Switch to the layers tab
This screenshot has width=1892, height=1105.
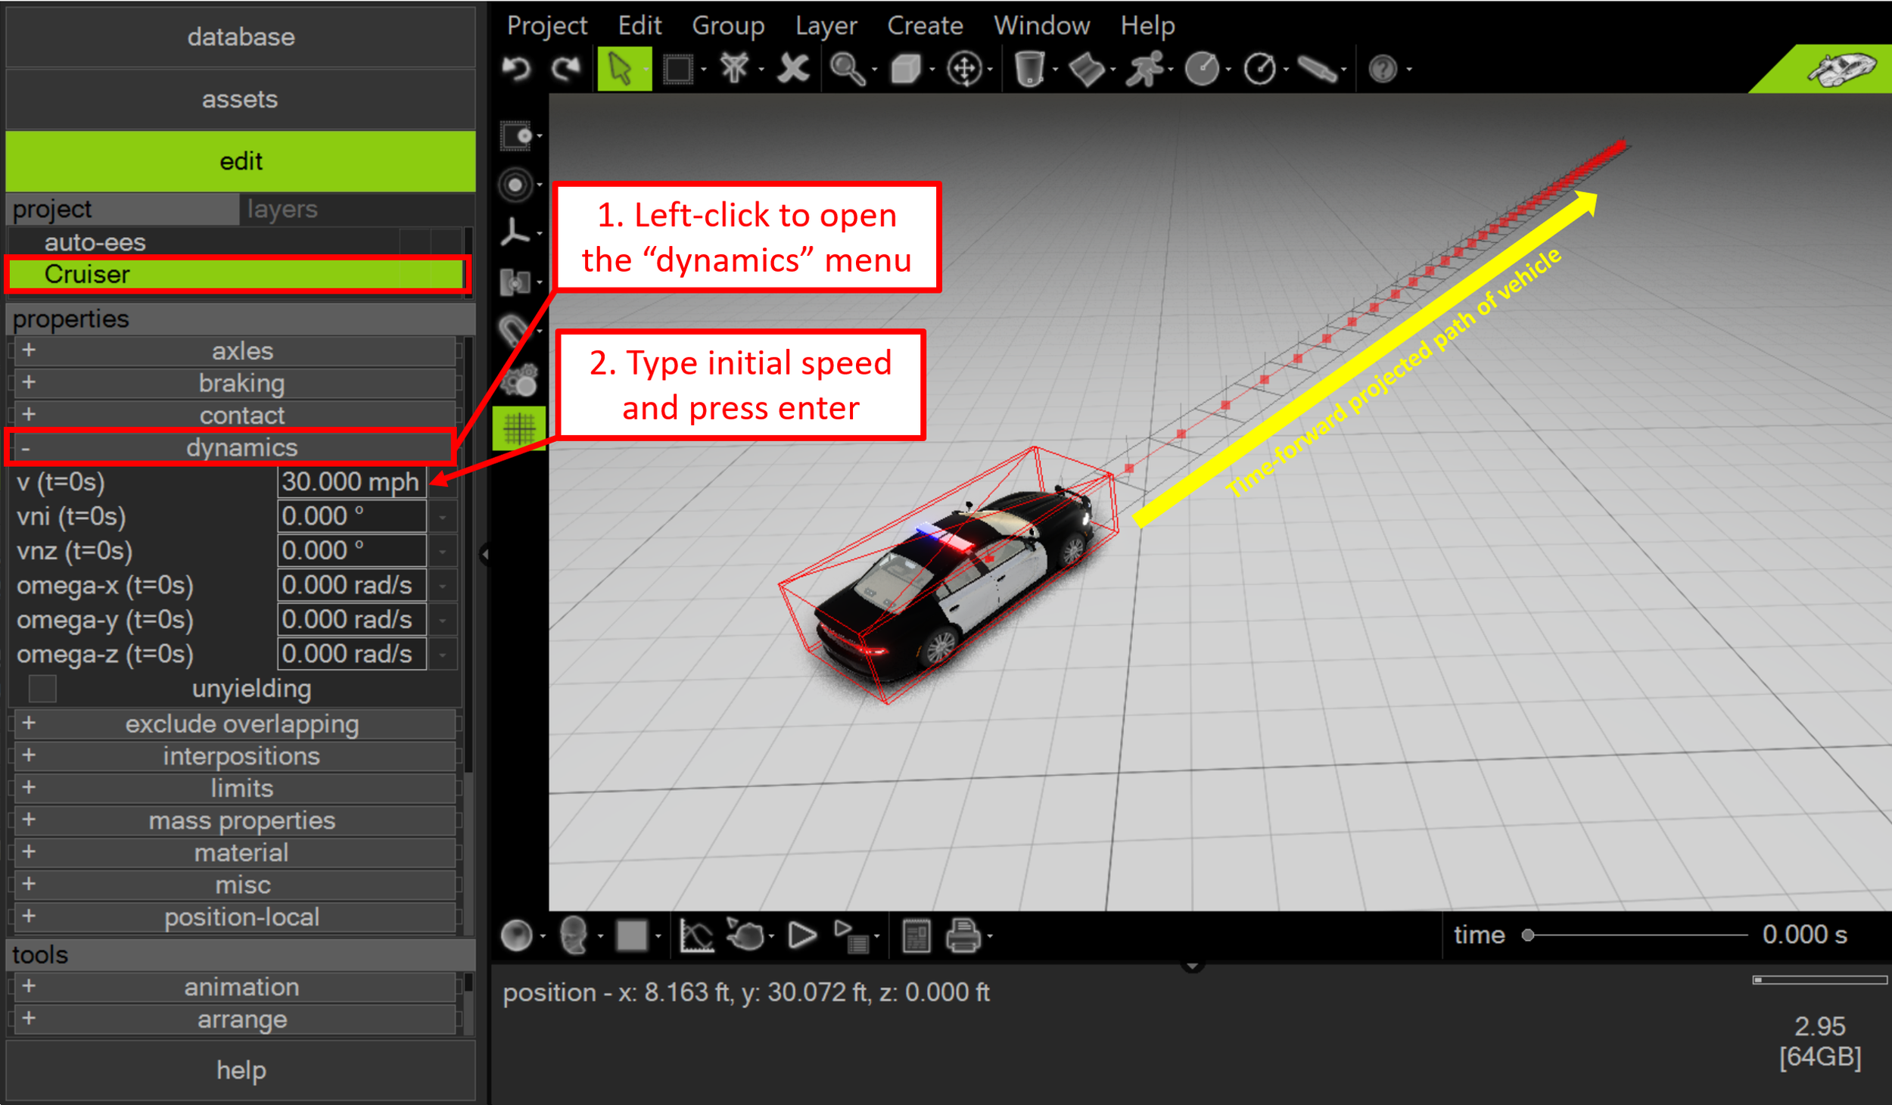[282, 209]
